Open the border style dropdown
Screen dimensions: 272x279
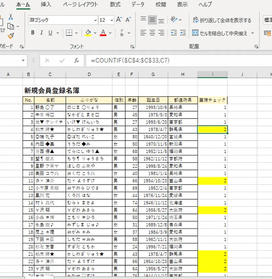pos(76,33)
